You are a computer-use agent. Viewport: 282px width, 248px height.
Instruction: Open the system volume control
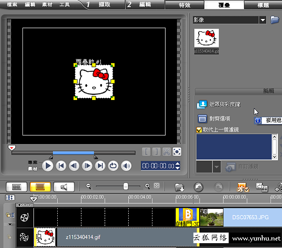(126, 166)
